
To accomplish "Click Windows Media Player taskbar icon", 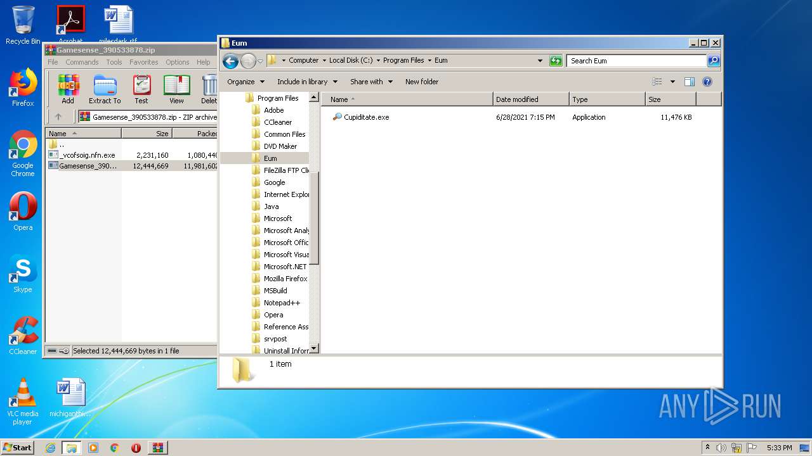I will (93, 448).
